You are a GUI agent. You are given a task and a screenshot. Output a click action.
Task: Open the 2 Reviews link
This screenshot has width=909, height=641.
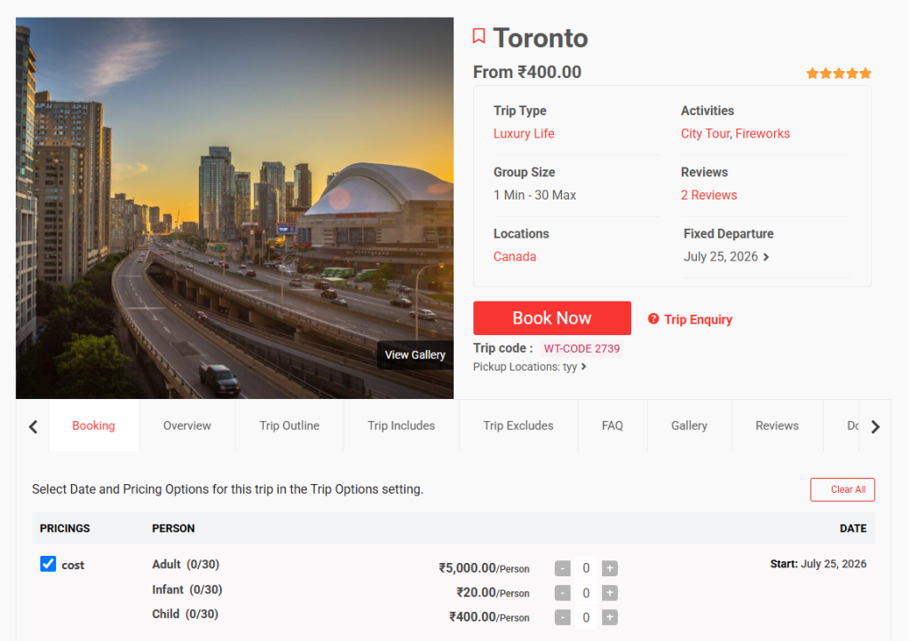(x=708, y=195)
